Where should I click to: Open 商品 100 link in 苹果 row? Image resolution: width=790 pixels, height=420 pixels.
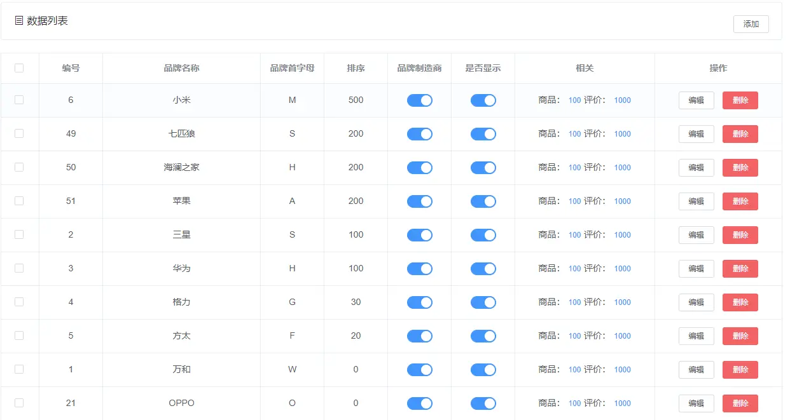pyautogui.click(x=574, y=201)
